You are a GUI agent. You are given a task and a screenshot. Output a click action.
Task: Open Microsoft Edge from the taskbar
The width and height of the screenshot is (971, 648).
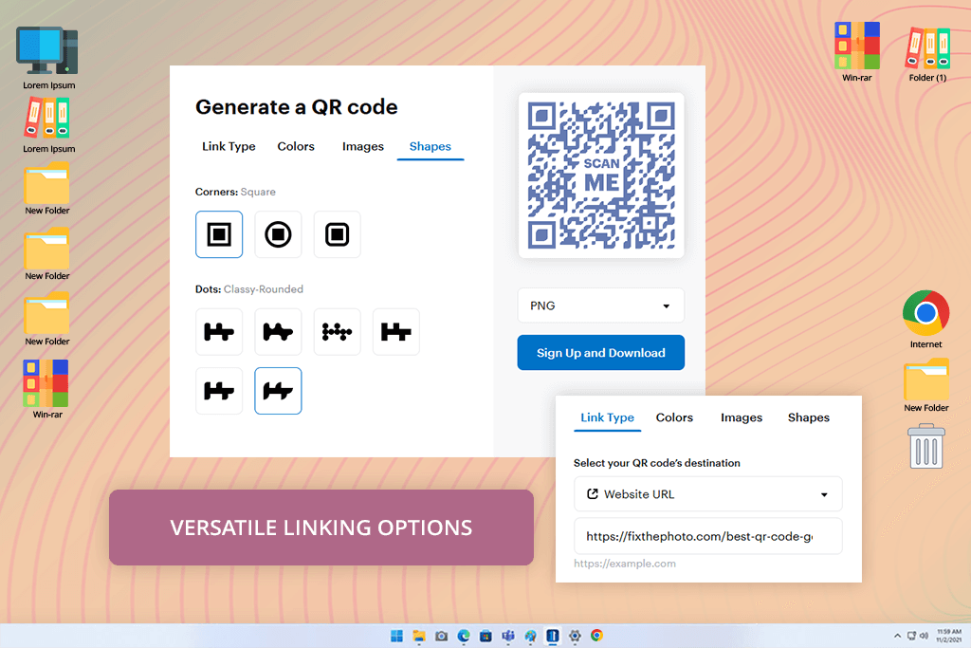[x=464, y=636]
